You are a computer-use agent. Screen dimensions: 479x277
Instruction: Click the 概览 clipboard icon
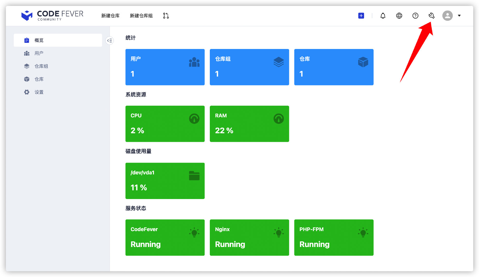pyautogui.click(x=27, y=40)
